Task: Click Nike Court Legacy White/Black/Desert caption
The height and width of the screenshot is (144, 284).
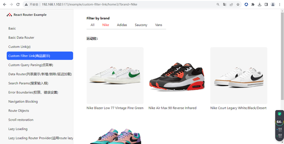Action: [x=238, y=108]
